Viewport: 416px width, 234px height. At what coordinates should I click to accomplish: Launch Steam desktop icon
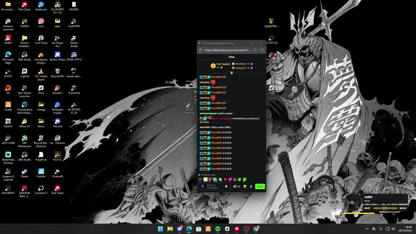[x=25, y=173]
